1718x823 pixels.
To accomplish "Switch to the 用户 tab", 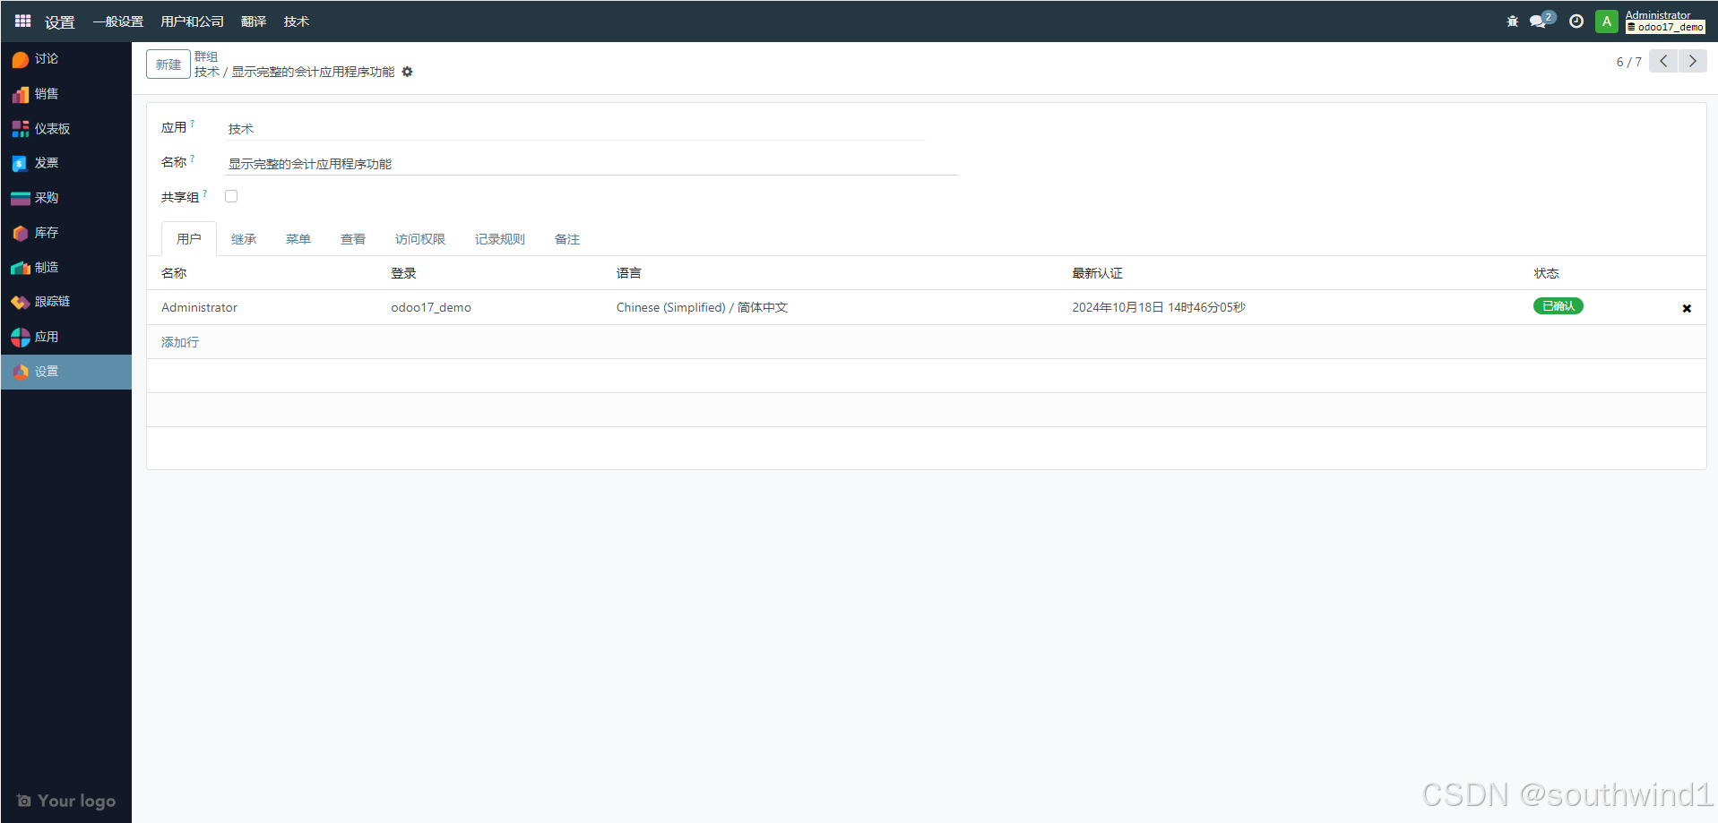I will 189,239.
